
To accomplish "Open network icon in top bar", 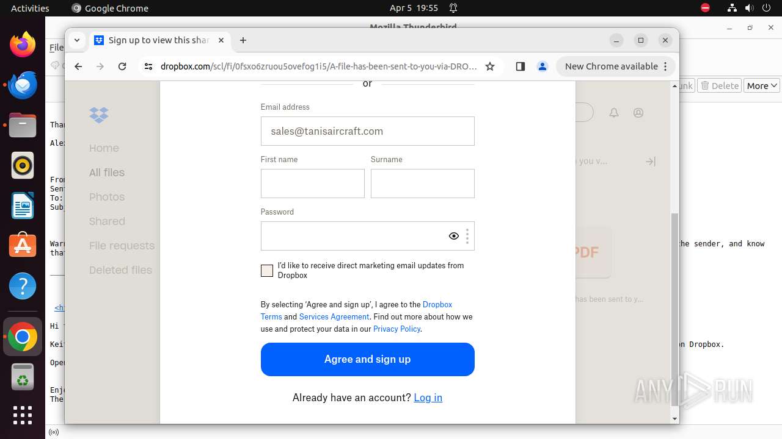I will coord(733,8).
